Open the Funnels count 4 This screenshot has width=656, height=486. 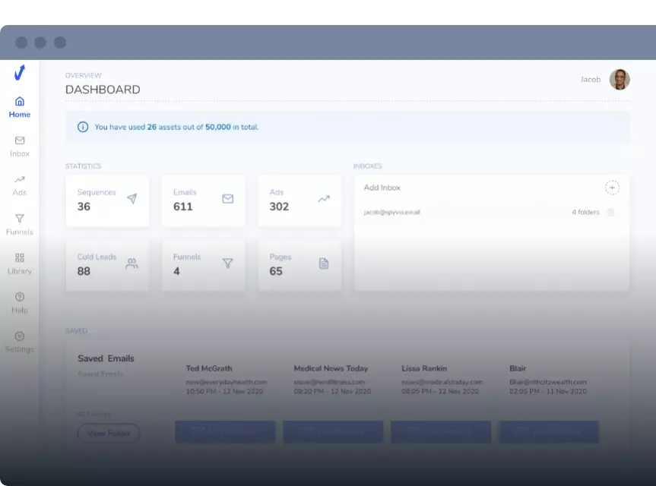tap(176, 271)
